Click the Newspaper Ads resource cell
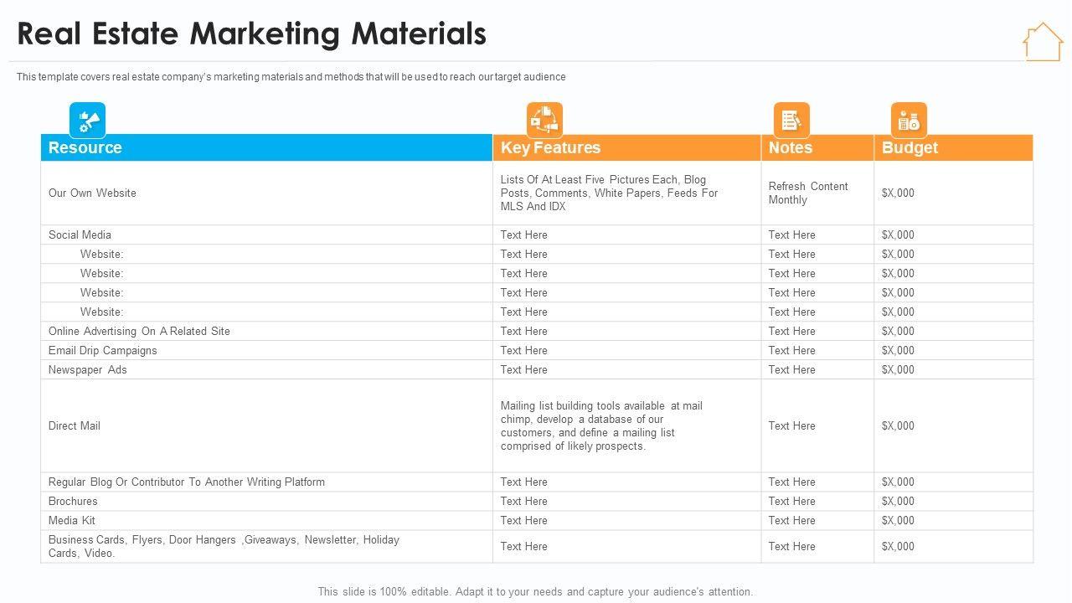This screenshot has width=1072, height=603. pos(87,369)
